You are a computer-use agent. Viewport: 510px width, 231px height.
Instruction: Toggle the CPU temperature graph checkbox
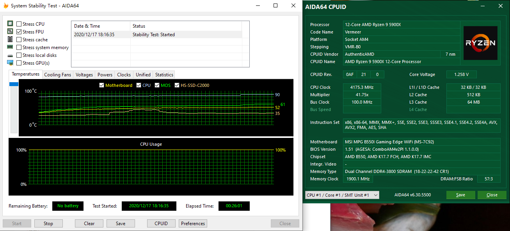(139, 85)
